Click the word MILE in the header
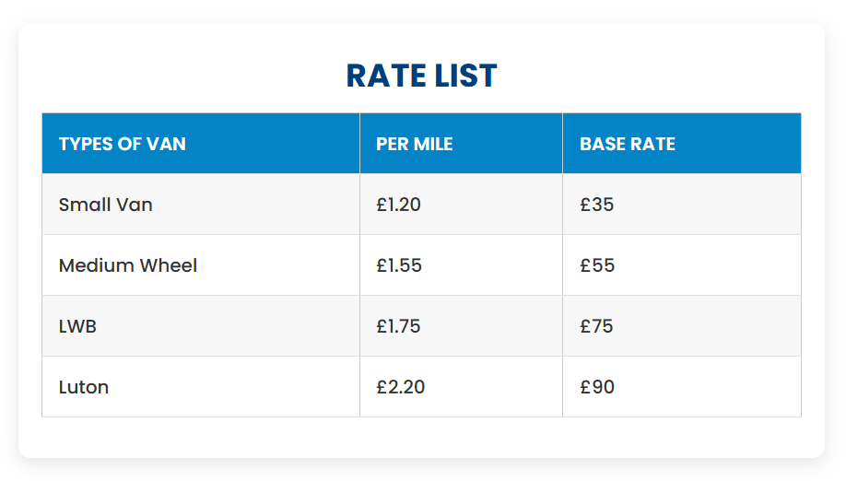The height and width of the screenshot is (481, 846). (x=432, y=144)
